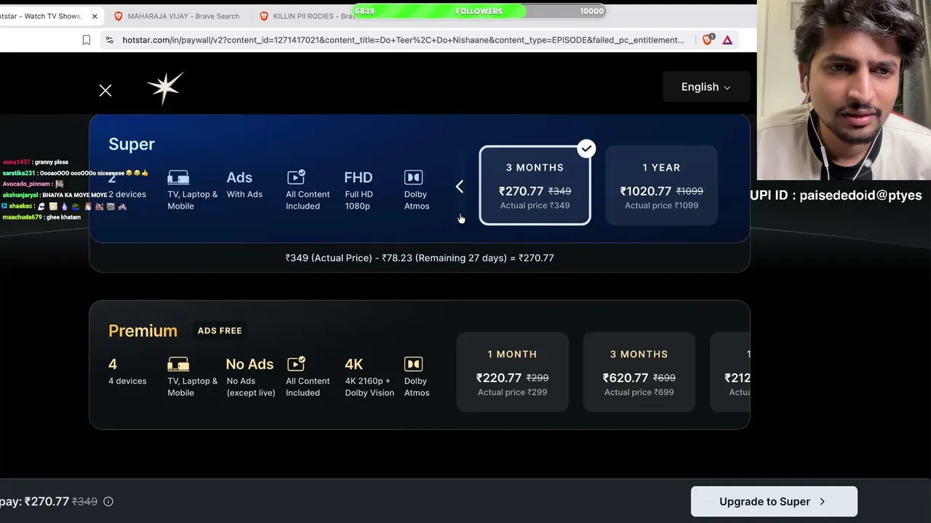Choose the Premium 3 Months plan at ₹620.77
931x523 pixels.
point(639,372)
